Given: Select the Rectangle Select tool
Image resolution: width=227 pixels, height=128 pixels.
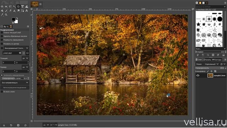Looking at the screenshot, I should [x=6, y=6].
